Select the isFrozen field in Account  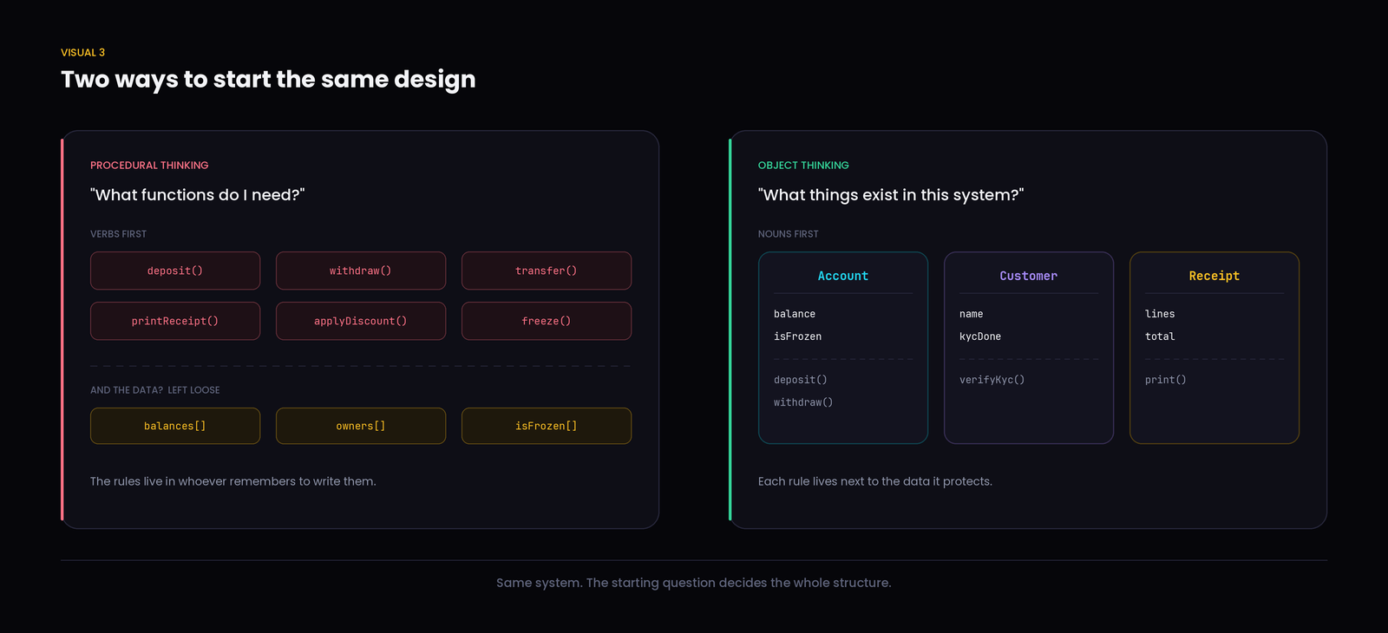click(x=797, y=336)
